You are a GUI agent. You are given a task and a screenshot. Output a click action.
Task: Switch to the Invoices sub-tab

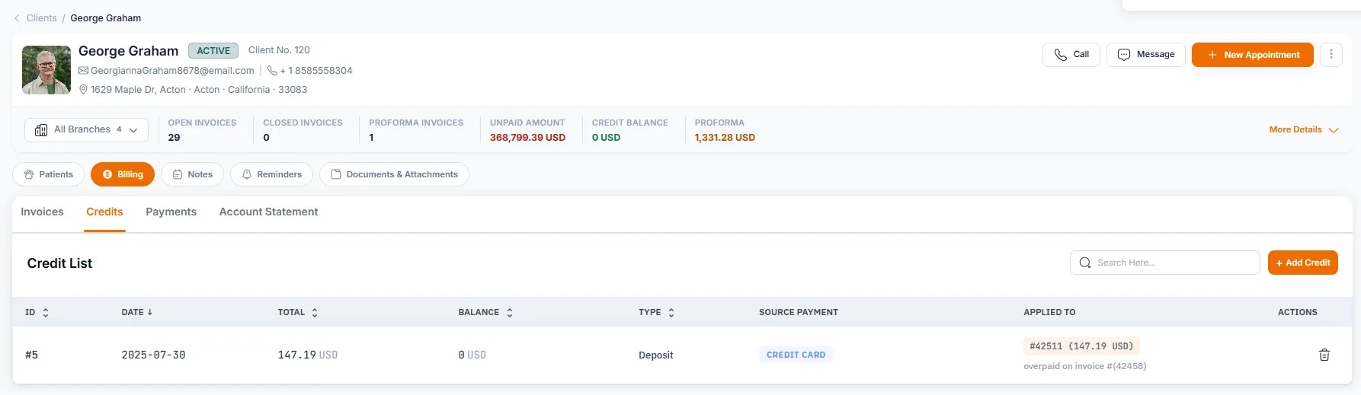pos(42,212)
